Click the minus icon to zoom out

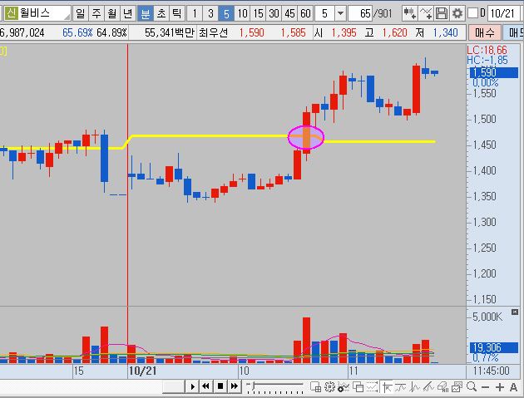click(486, 386)
